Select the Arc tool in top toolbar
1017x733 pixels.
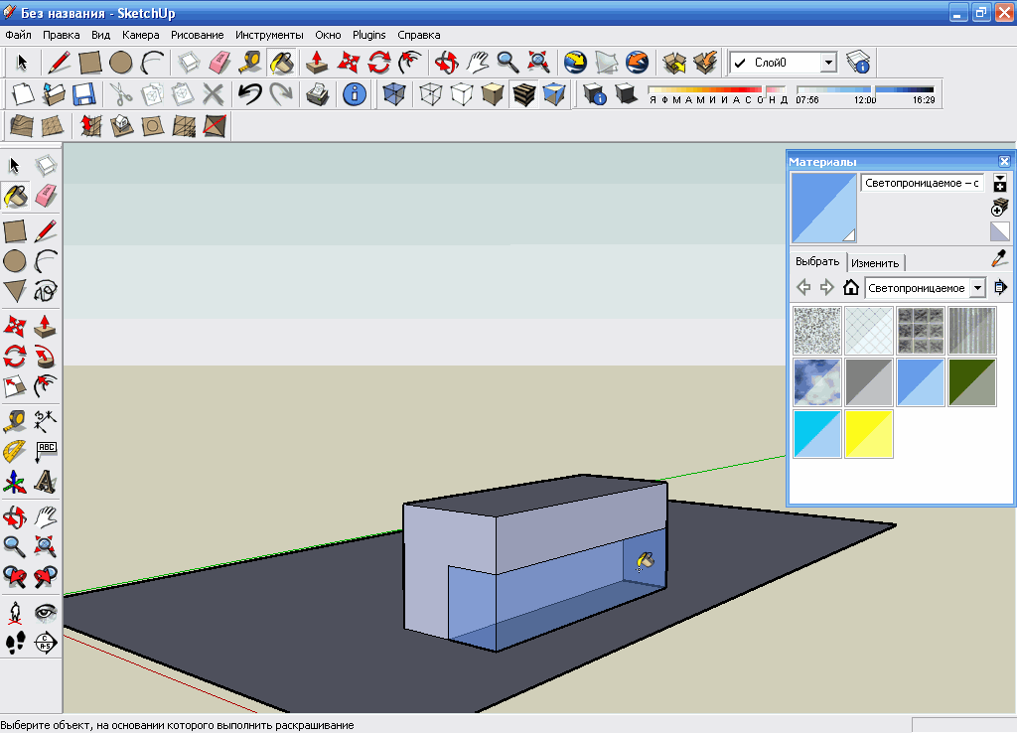(153, 63)
